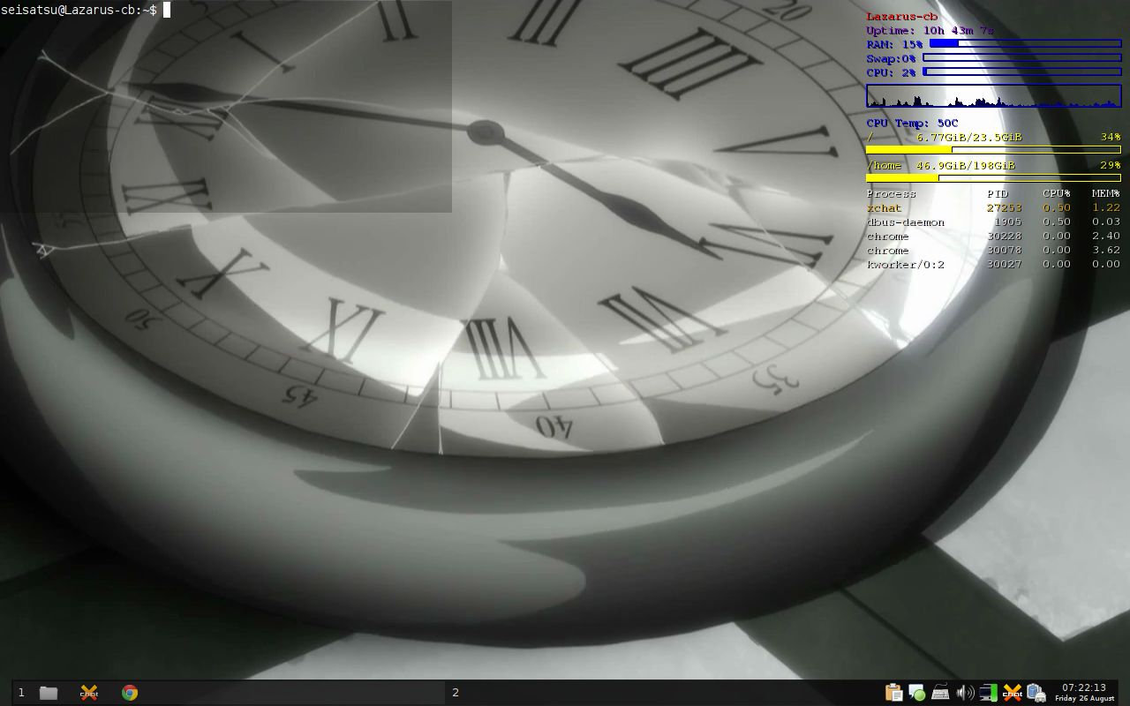
Task: Click the Process column header
Action: (x=891, y=194)
